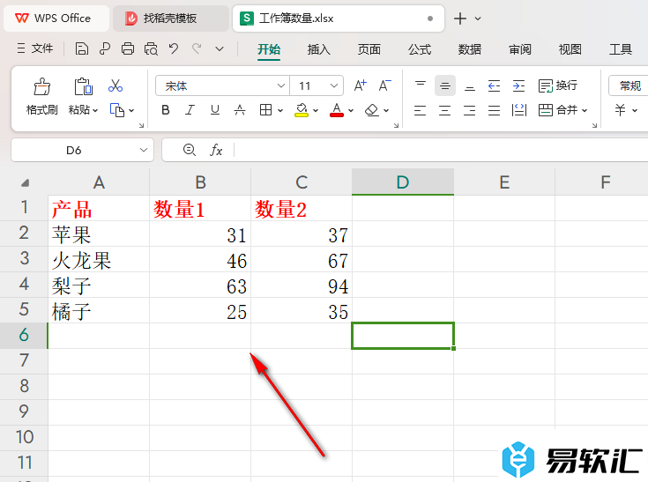
Task: Increase indent icon
Action: coord(518,85)
